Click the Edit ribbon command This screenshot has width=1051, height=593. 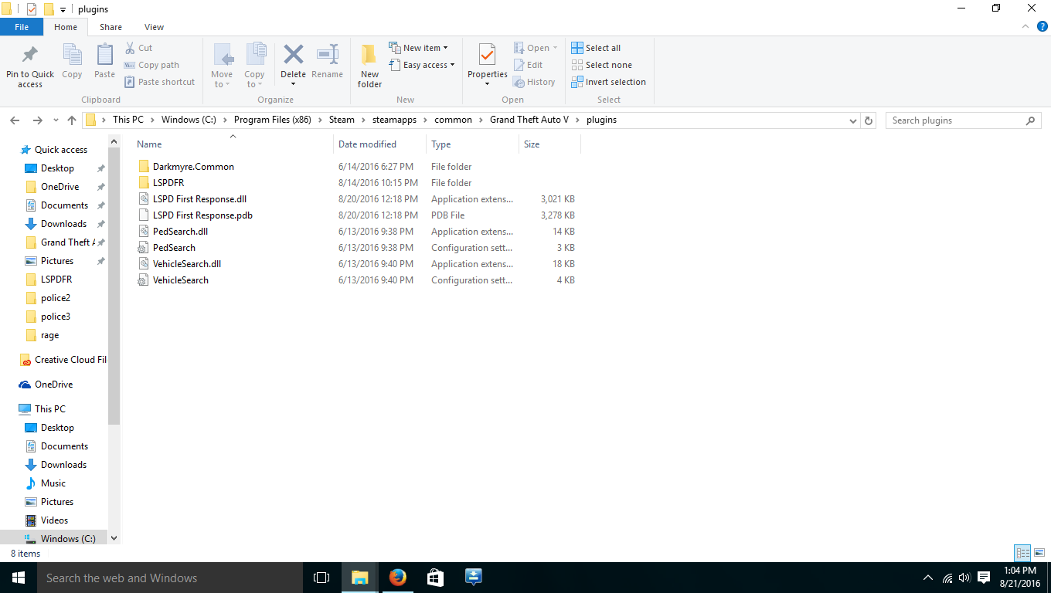tap(529, 65)
